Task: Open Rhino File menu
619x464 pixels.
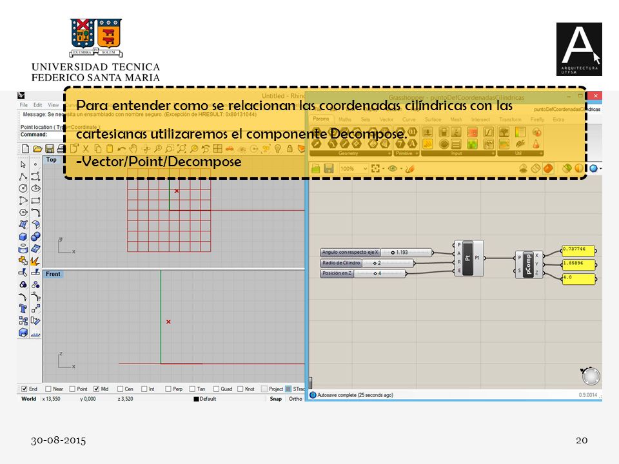Action: [x=24, y=105]
